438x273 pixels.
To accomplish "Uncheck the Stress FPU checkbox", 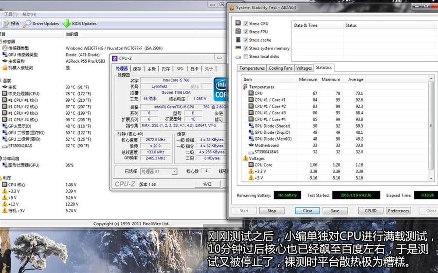I will [x=246, y=32].
